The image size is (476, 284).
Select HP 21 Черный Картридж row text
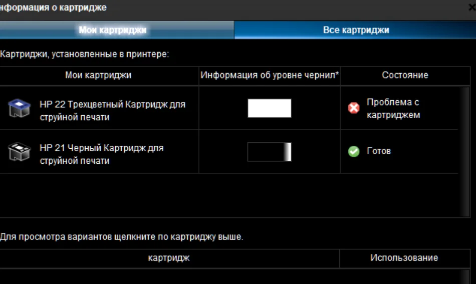pos(102,154)
